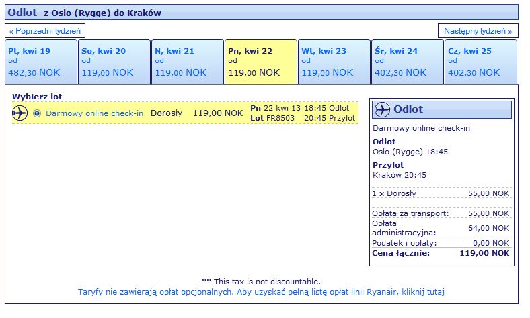Click the Podatek i opłaty line

click(x=441, y=243)
